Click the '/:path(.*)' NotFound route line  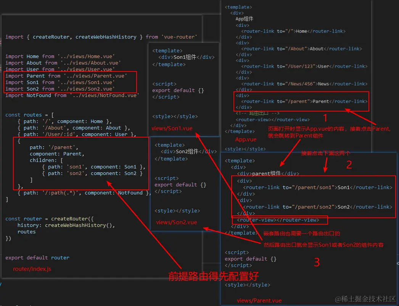tap(84, 193)
